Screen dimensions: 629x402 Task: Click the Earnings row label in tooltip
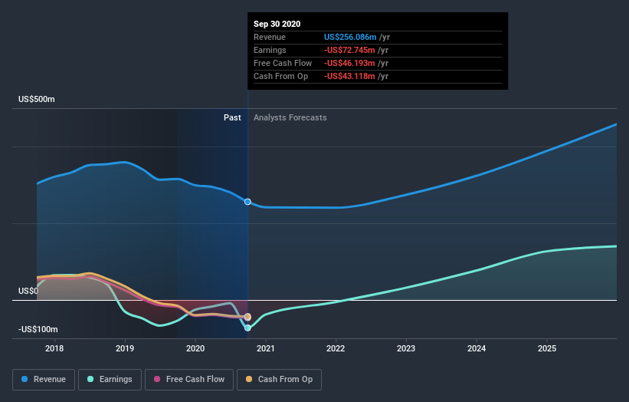(x=270, y=50)
